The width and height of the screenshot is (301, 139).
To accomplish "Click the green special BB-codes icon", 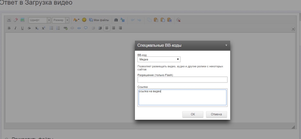I will [x=22, y=20].
